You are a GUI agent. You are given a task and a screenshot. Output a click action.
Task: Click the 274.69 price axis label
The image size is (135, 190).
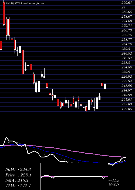[126, 21]
